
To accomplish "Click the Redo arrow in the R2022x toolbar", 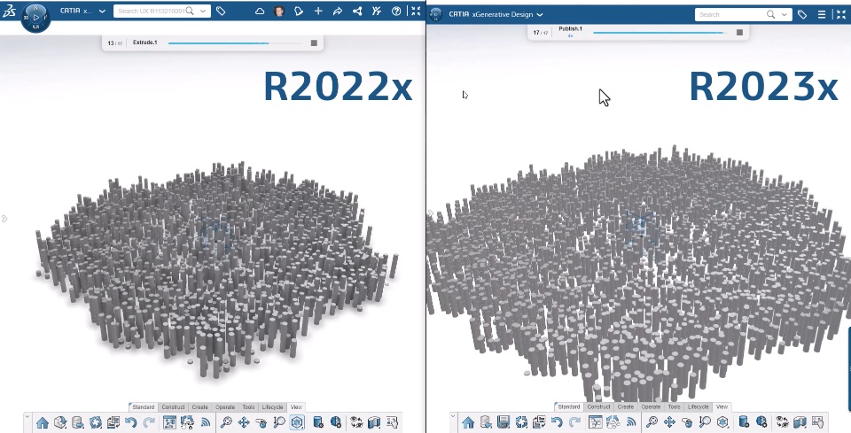I will 149,422.
